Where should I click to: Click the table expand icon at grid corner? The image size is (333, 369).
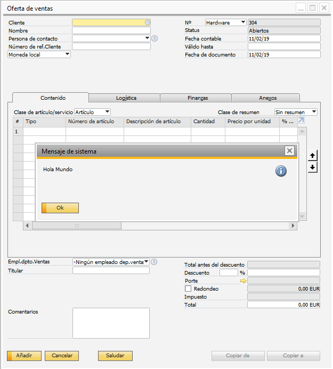pyautogui.click(x=301, y=121)
